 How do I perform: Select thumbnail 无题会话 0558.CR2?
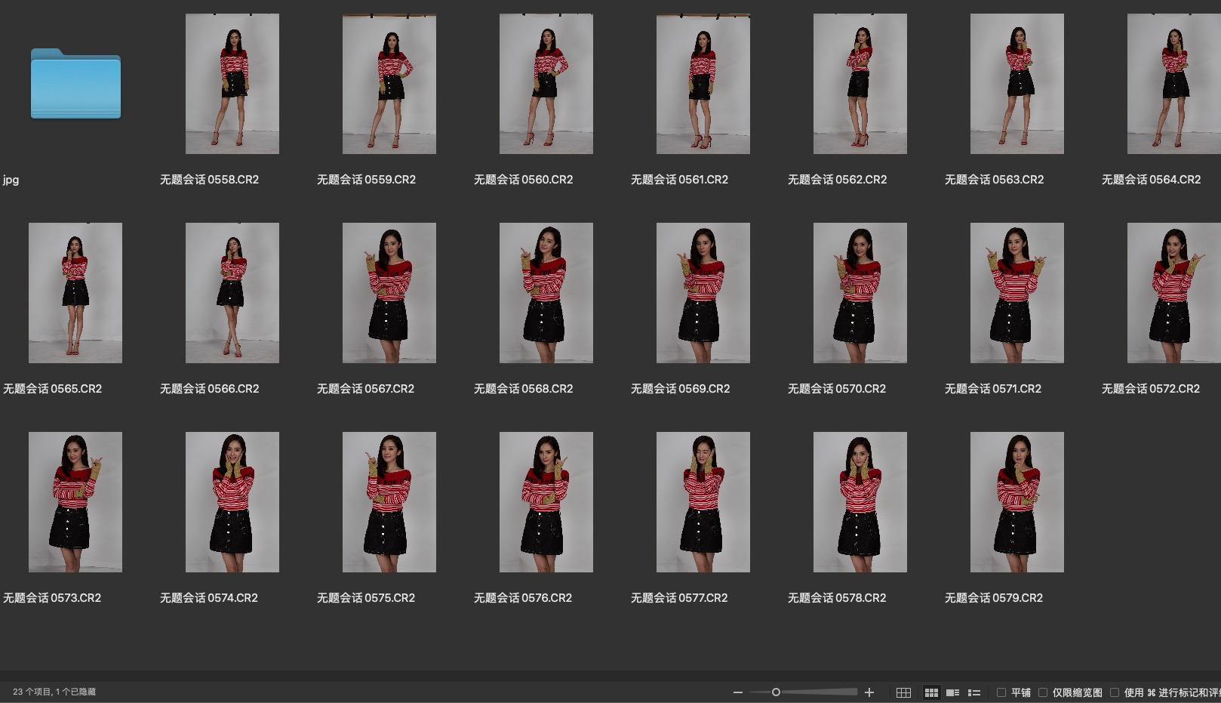click(x=232, y=84)
